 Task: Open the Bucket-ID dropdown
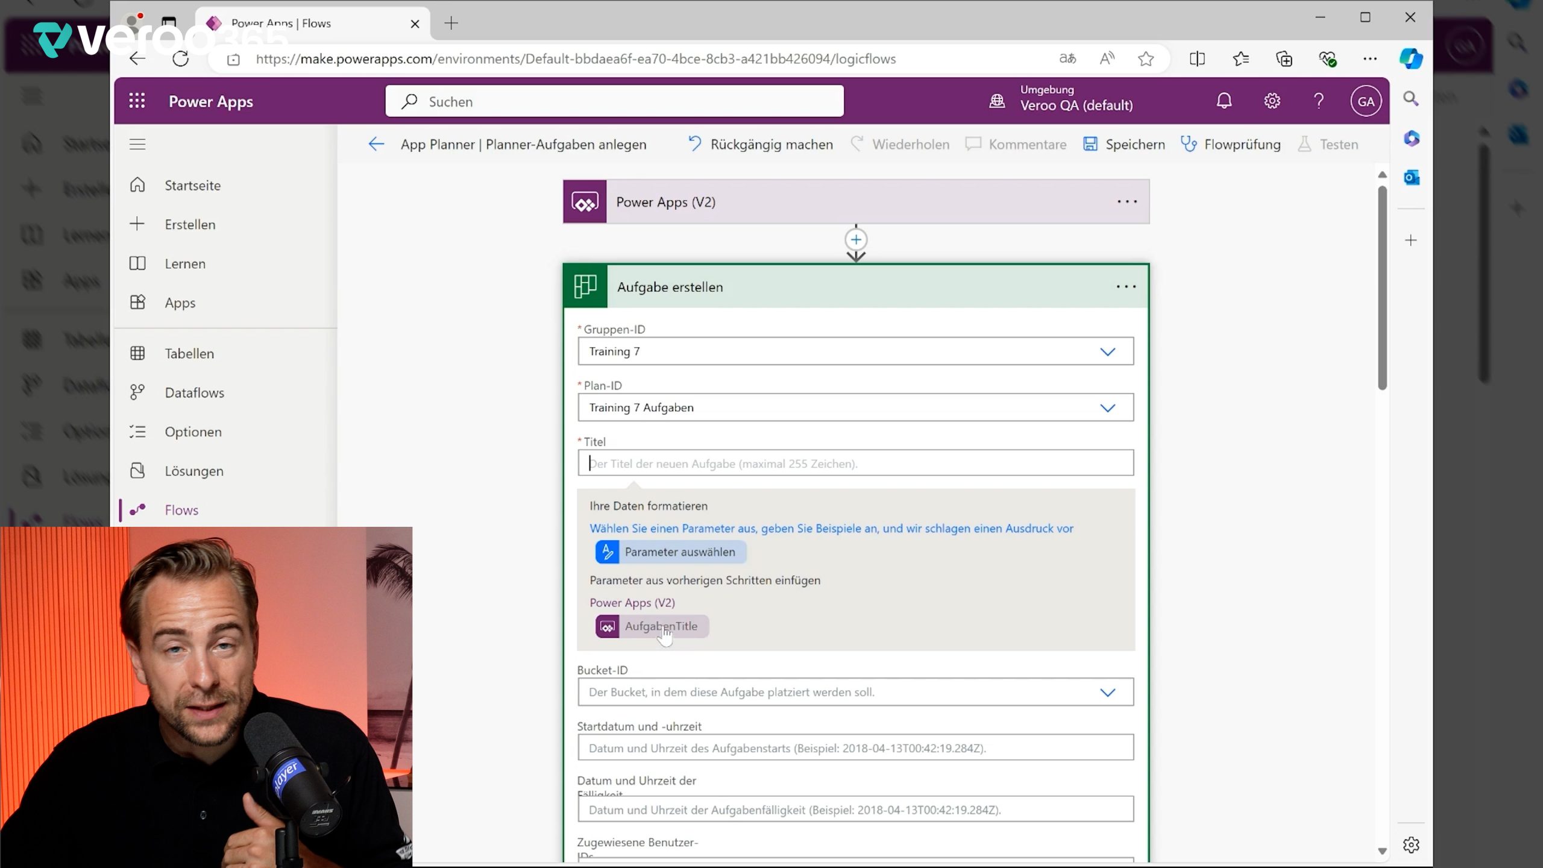pos(1107,693)
